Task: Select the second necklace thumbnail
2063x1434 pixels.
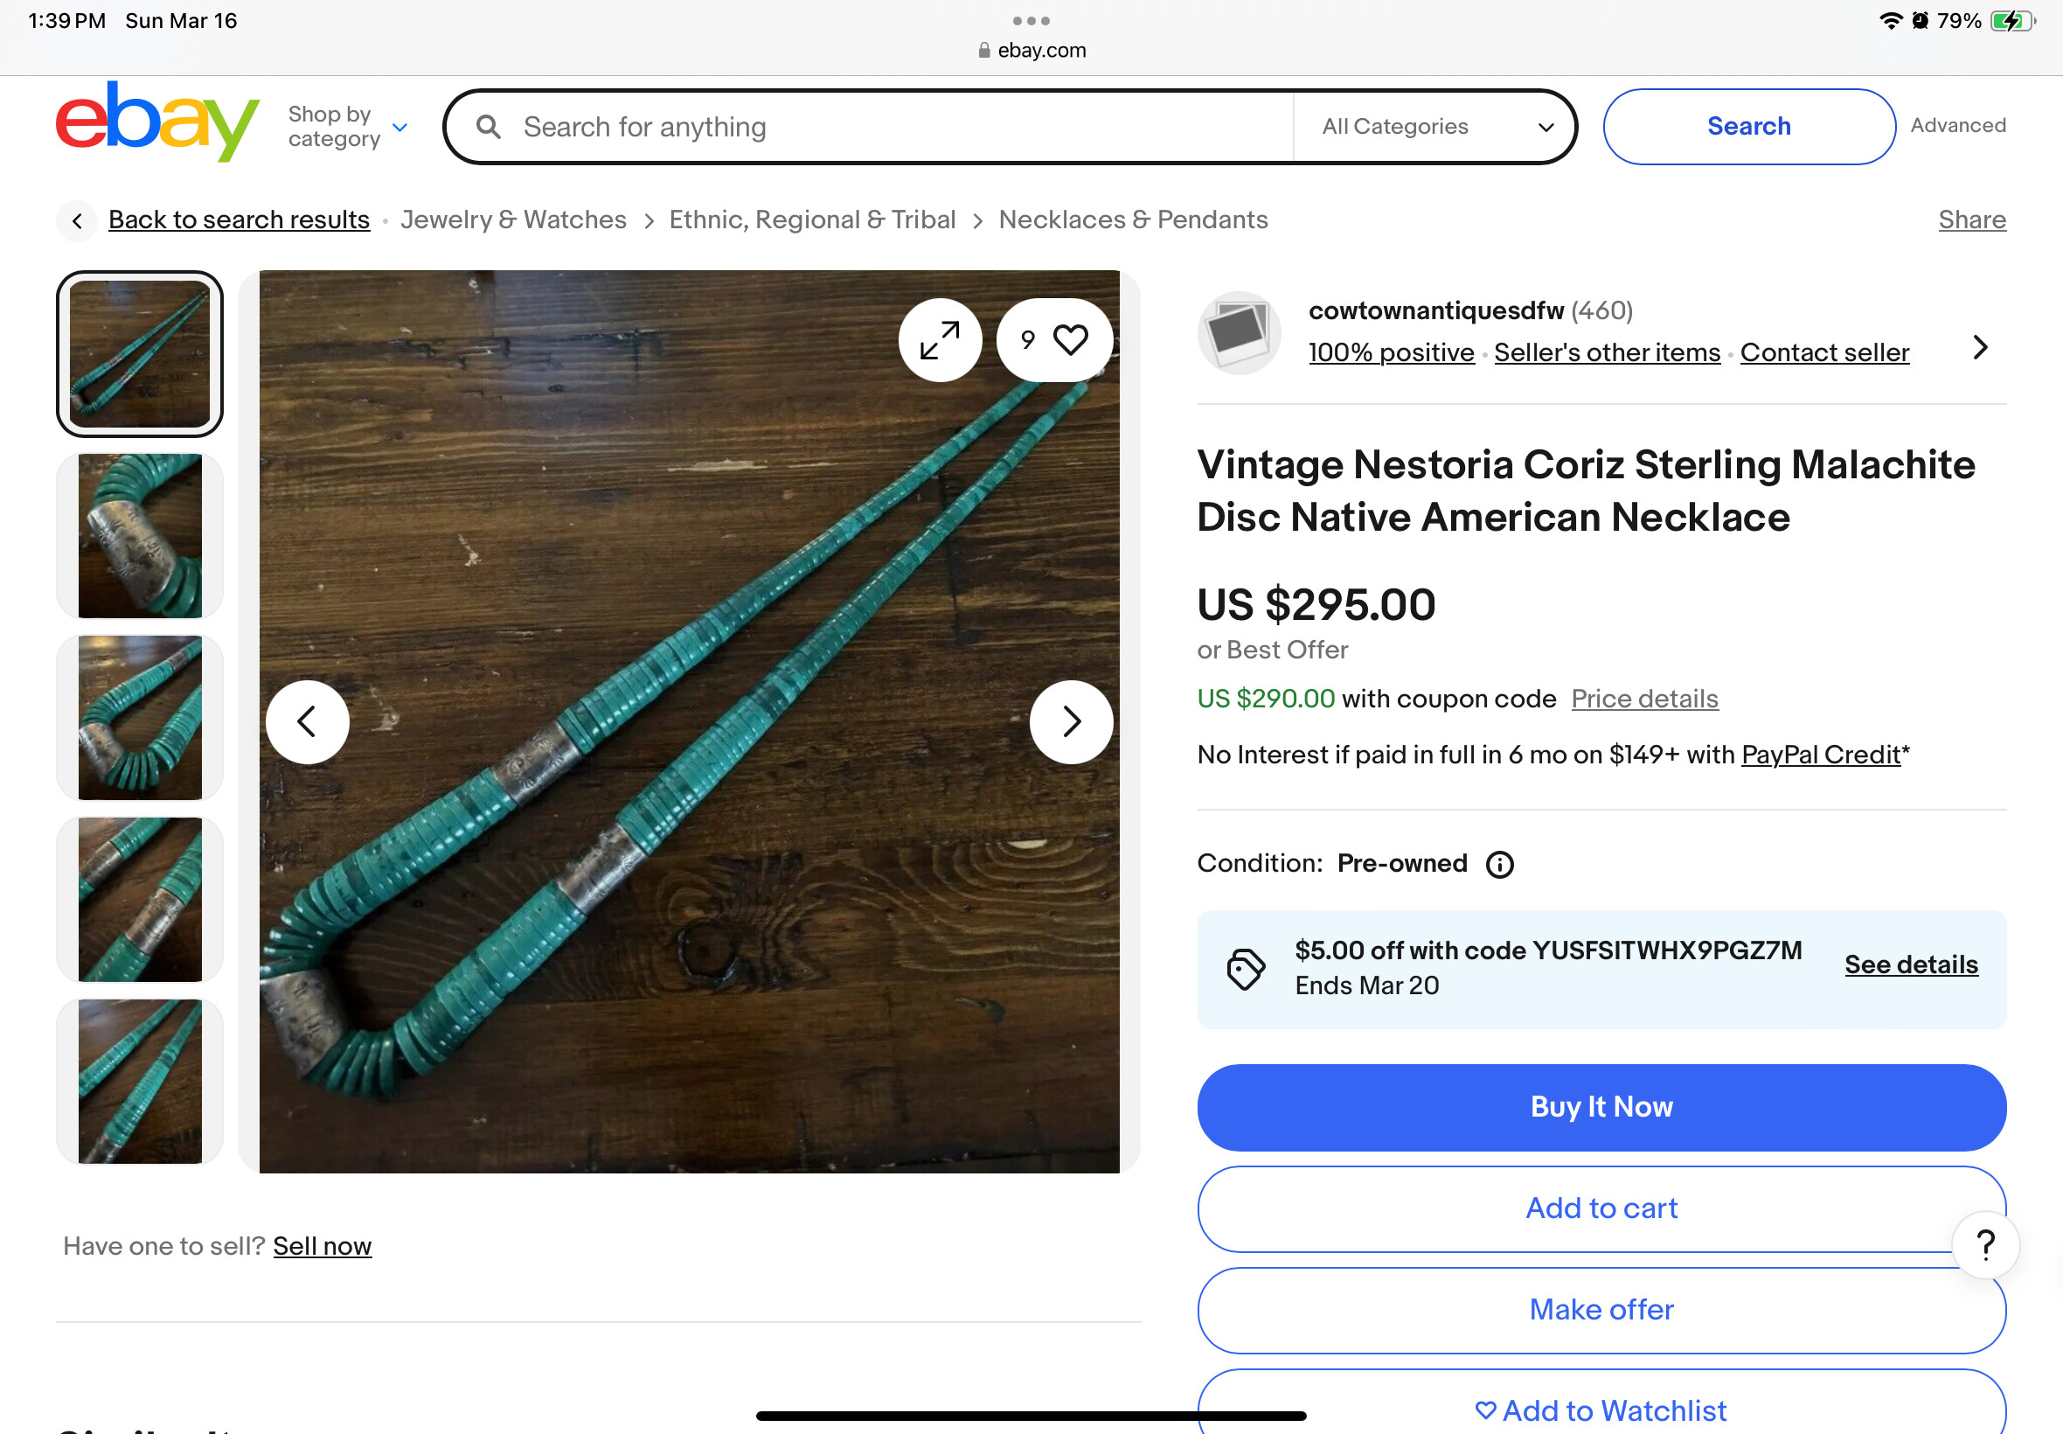Action: (140, 536)
